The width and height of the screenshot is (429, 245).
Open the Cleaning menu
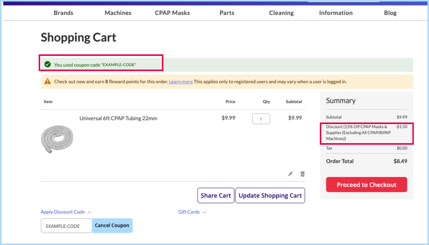pos(281,13)
